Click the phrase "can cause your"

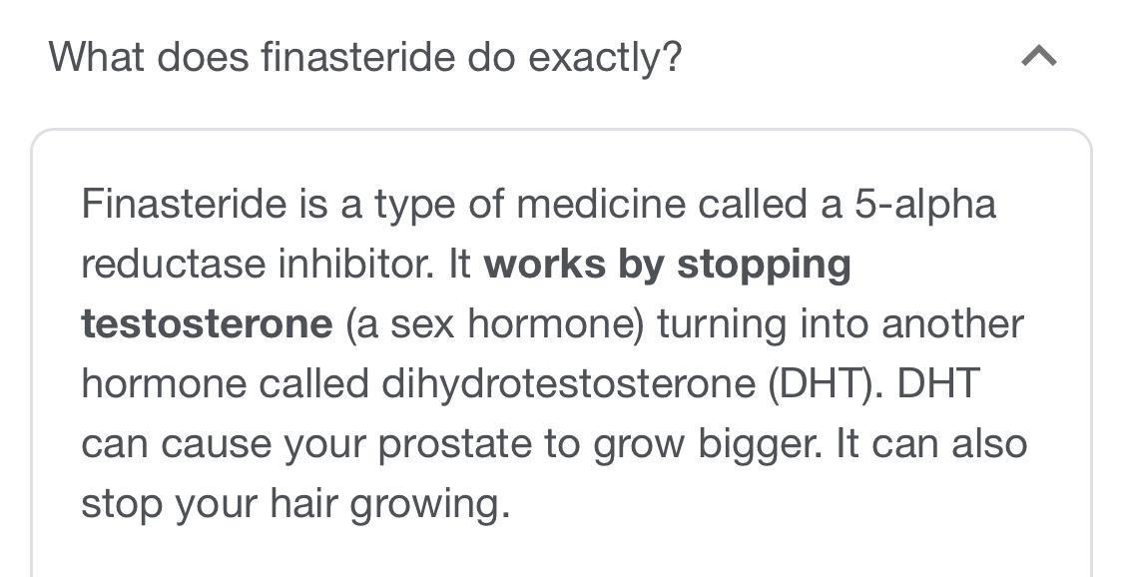(x=223, y=444)
